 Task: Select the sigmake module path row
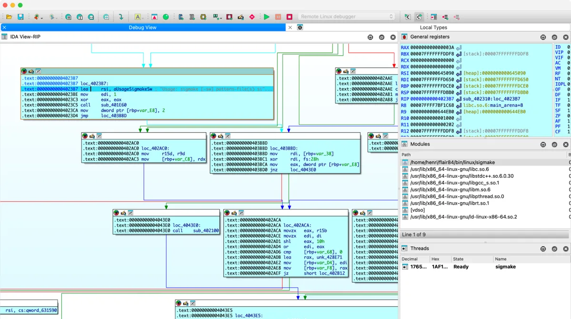pos(485,163)
